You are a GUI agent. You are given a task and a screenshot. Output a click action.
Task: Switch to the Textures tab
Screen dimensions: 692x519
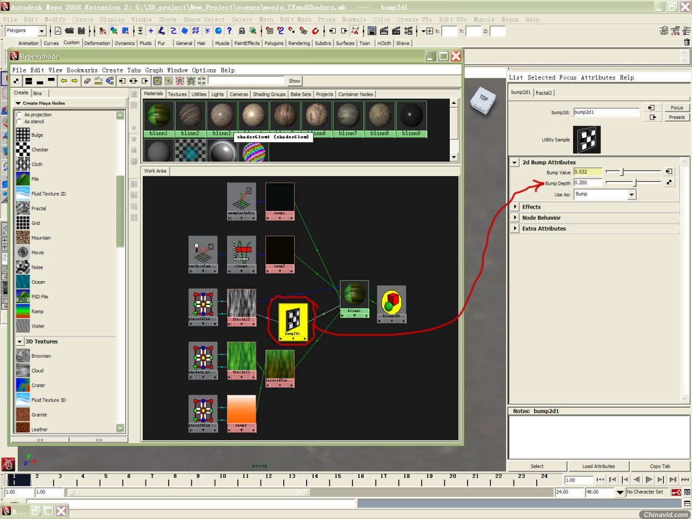pos(177,94)
